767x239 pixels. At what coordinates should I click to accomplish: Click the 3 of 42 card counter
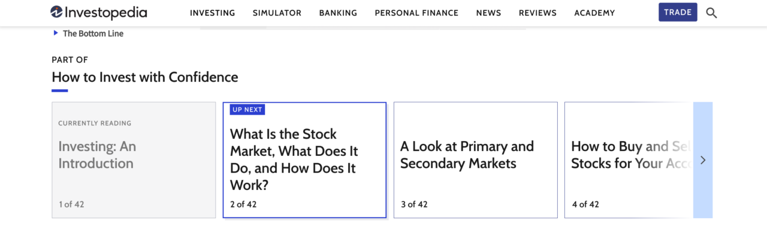click(414, 204)
